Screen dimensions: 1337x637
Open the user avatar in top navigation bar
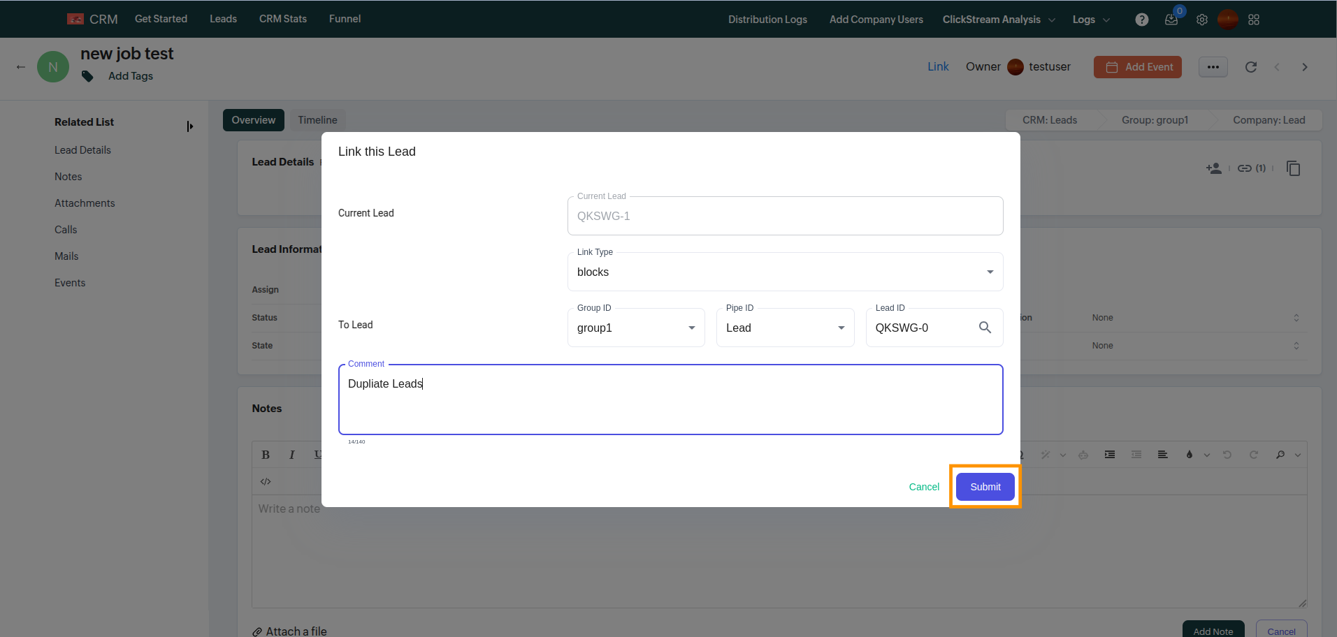(1228, 20)
